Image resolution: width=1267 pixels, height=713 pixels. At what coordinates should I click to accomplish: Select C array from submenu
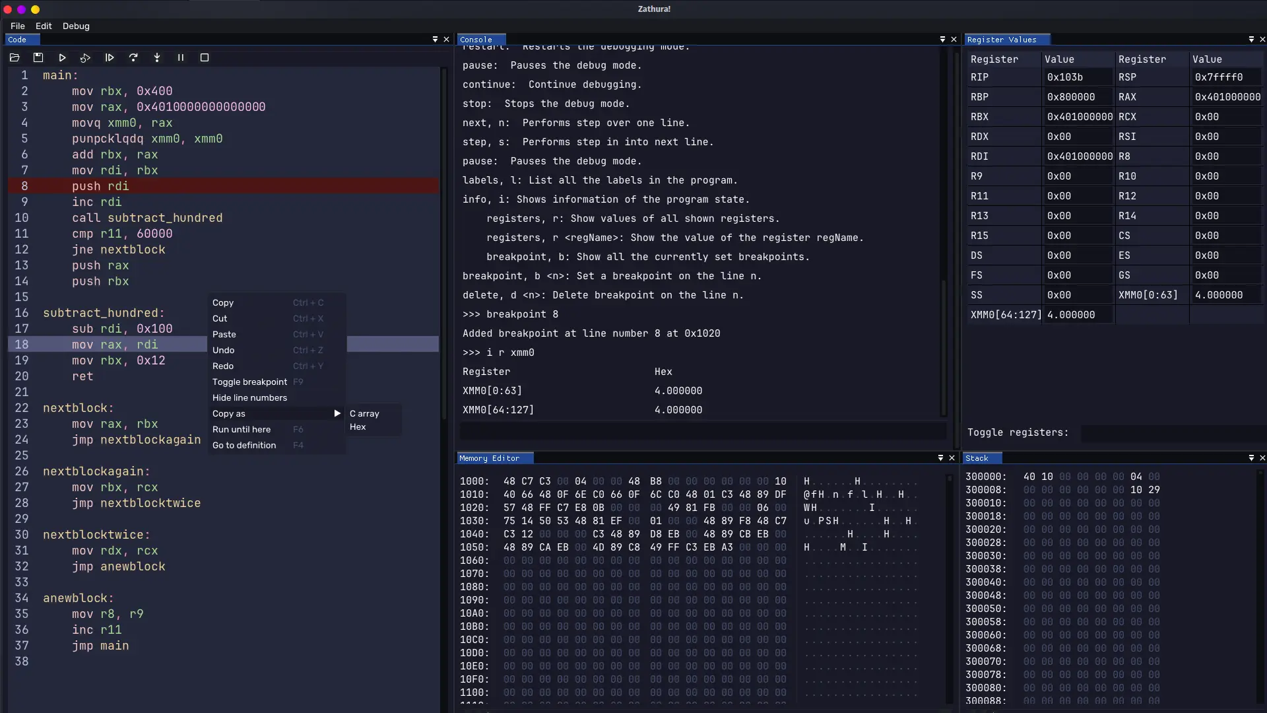(x=364, y=414)
